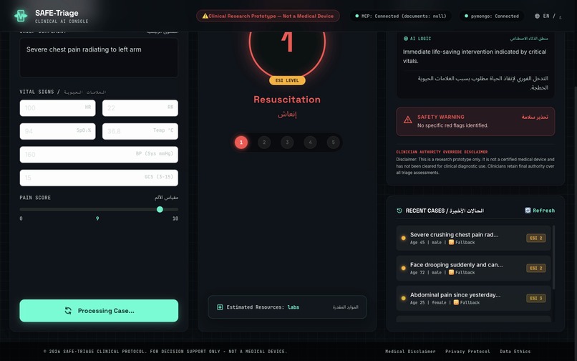Click the ESI 3 badge on Age 25 case

(x=535, y=298)
